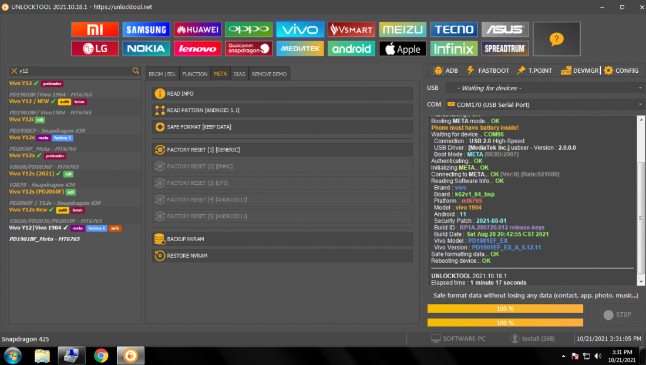The width and height of the screenshot is (646, 365).
Task: Open File Explorer from the taskbar
Action: (x=42, y=356)
